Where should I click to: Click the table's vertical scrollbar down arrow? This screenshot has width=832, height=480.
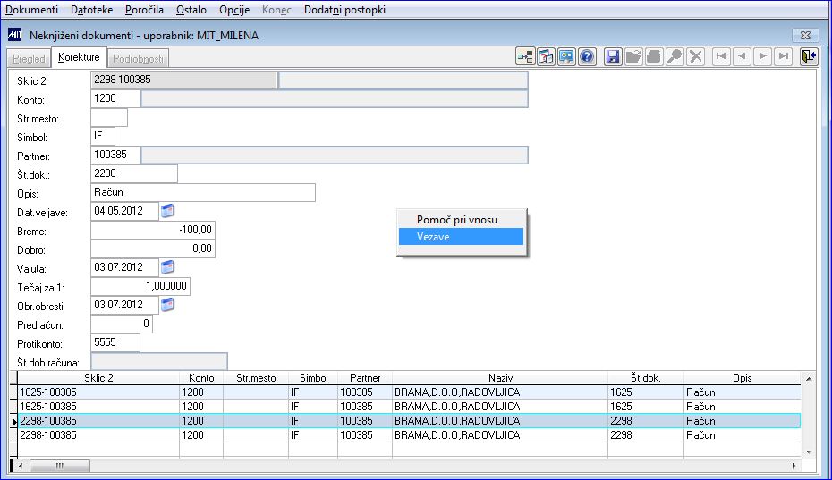tap(809, 452)
